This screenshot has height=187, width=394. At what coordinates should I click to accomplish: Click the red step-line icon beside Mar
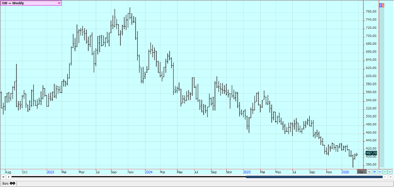click(x=369, y=172)
